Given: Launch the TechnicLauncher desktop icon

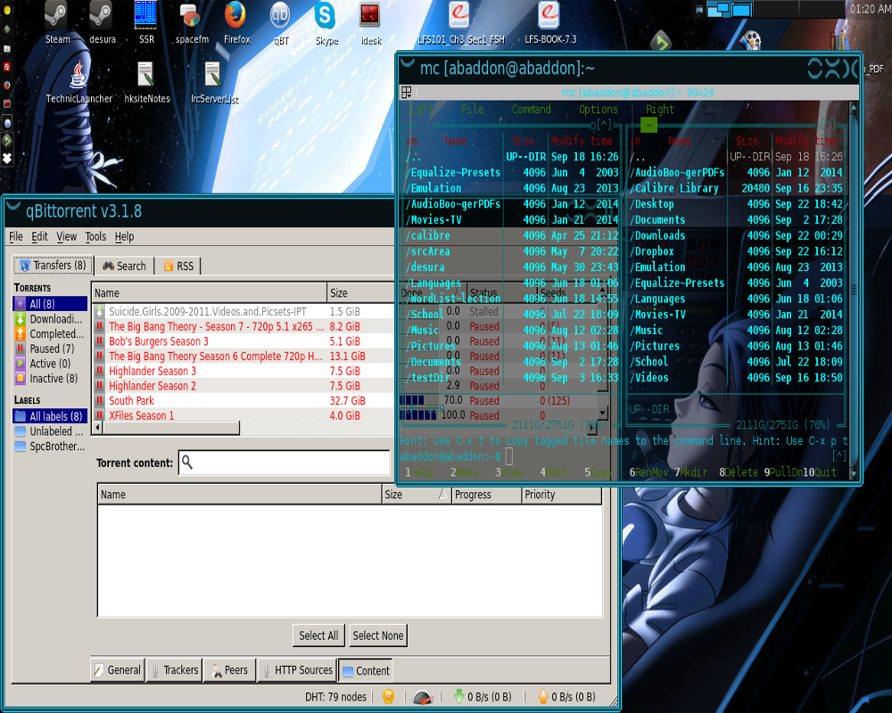Looking at the screenshot, I should coord(78,83).
